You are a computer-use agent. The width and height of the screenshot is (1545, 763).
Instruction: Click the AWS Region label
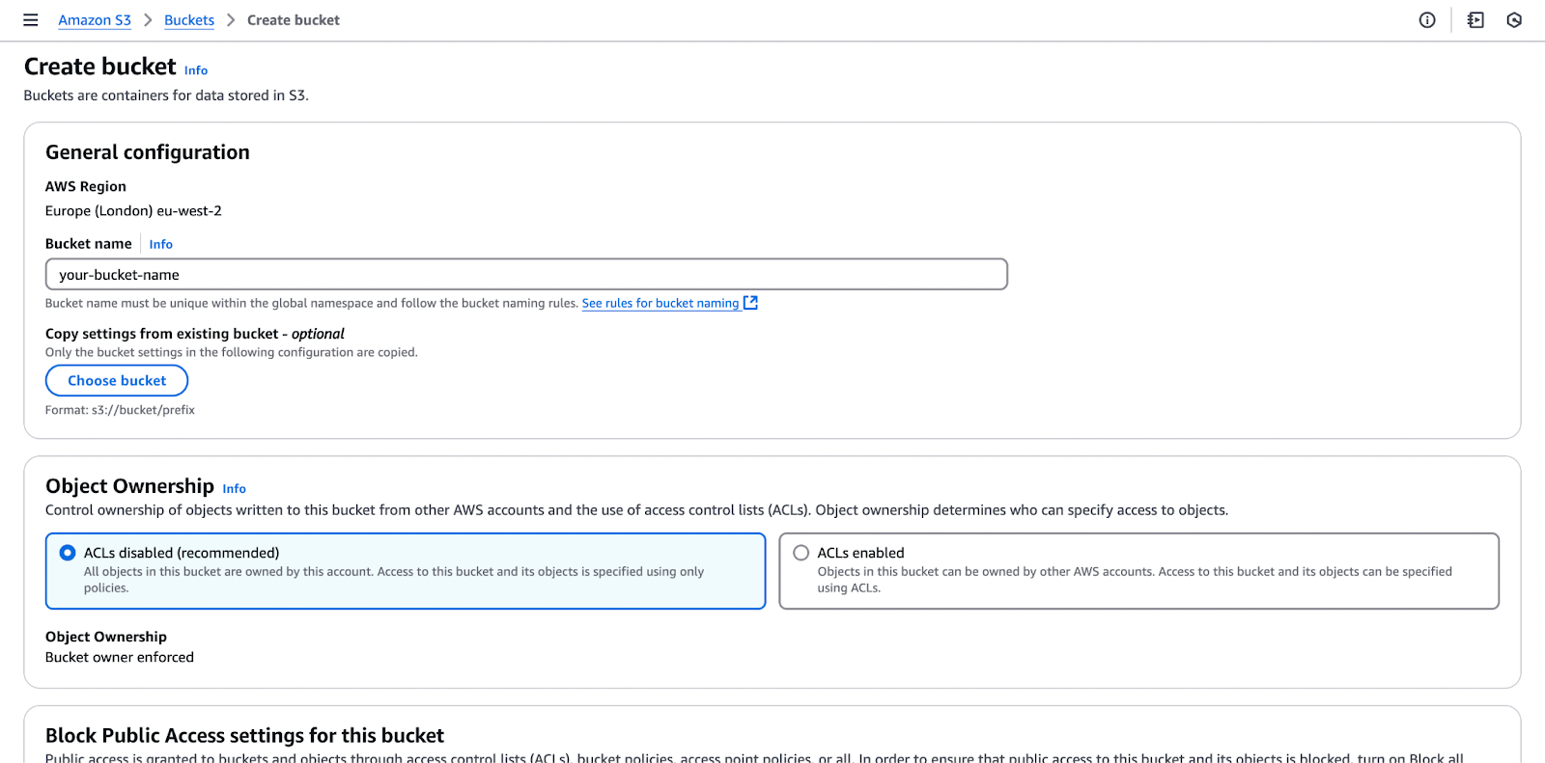point(86,186)
